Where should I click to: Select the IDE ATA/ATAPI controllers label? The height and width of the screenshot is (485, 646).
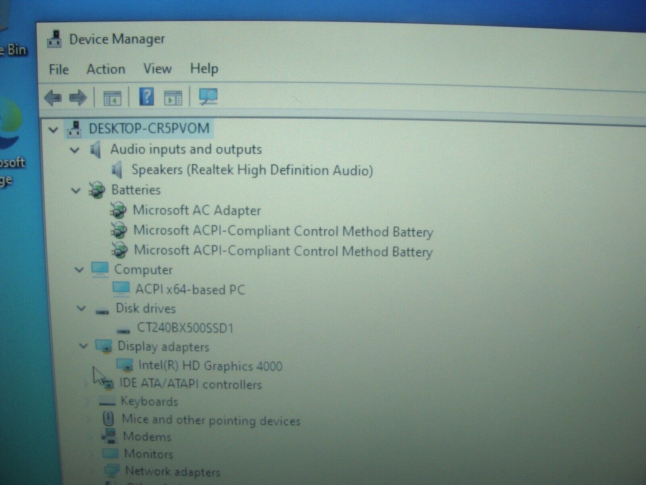(x=191, y=384)
